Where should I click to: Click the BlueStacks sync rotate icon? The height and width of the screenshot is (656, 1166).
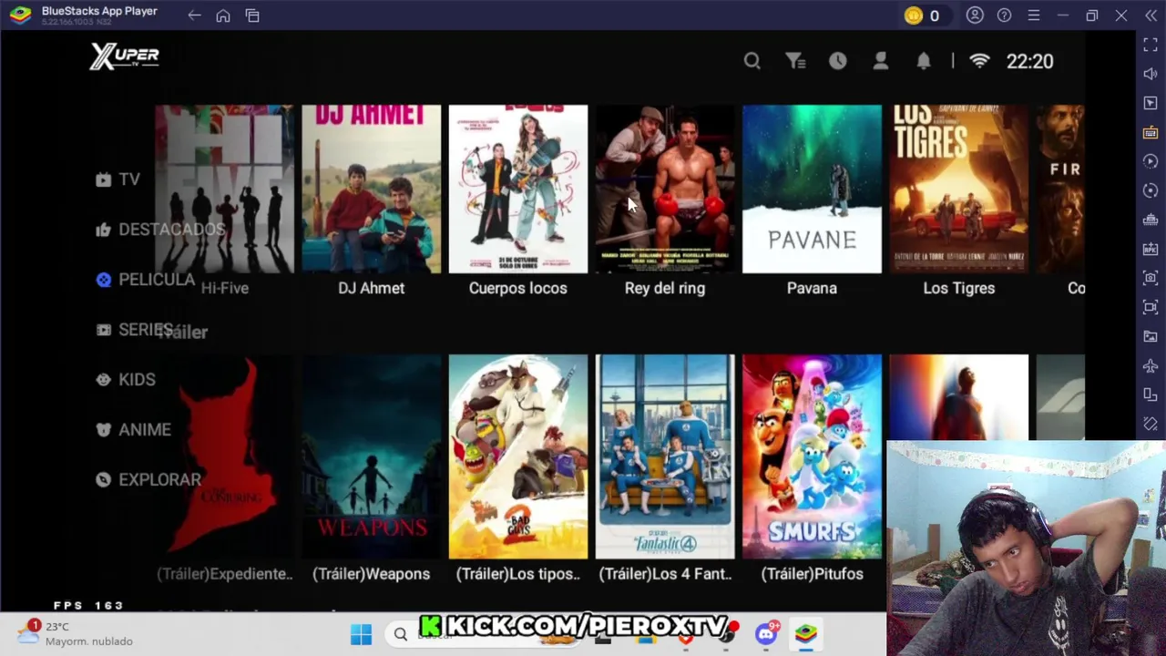pos(1151,190)
